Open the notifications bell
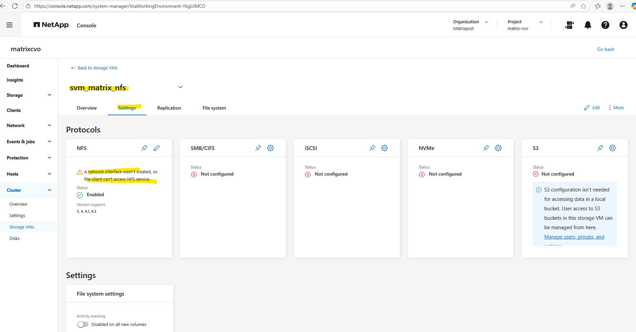Viewport: 636px width, 332px height. [x=588, y=25]
